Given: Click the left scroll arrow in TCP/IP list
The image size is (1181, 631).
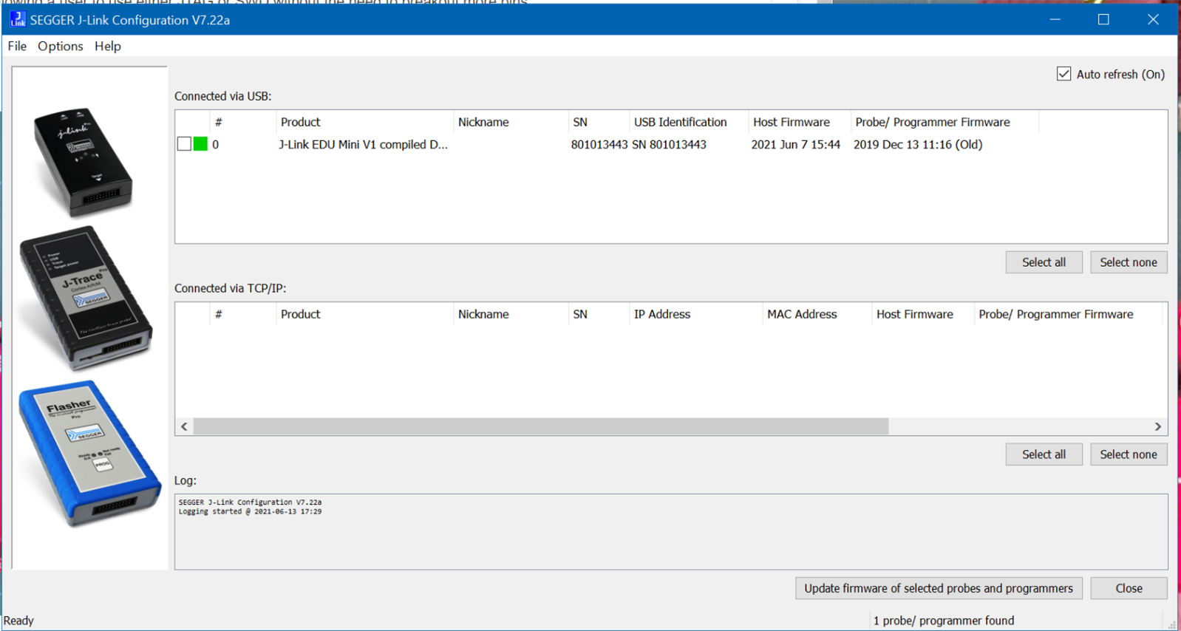Looking at the screenshot, I should point(184,426).
